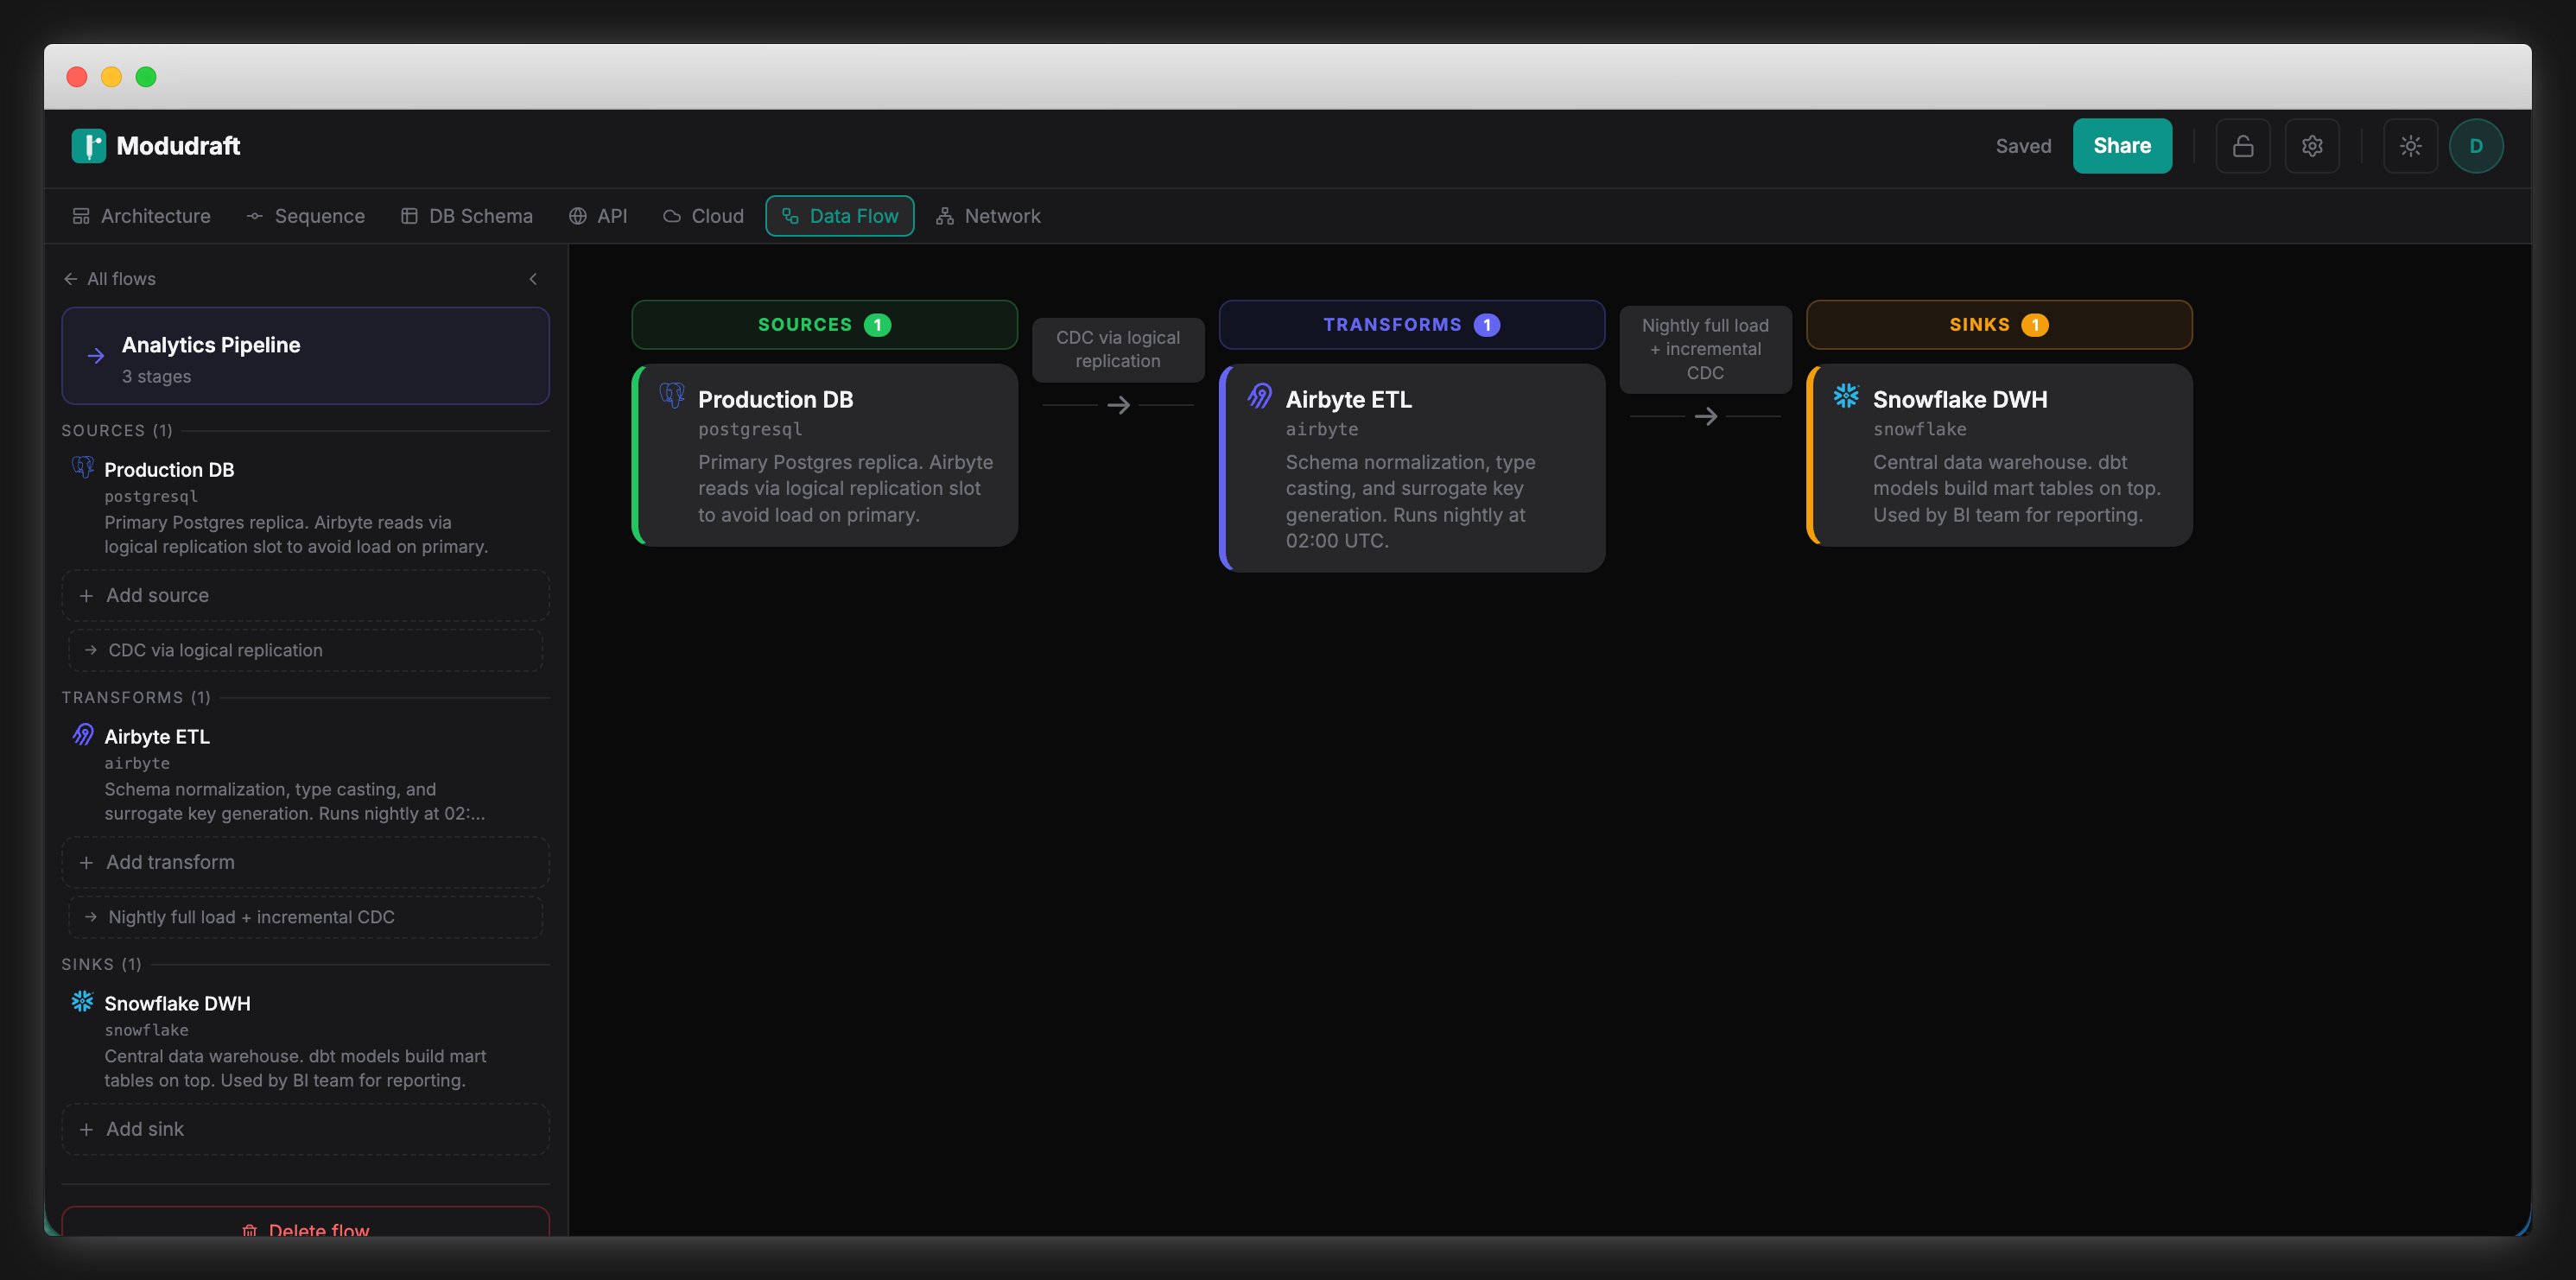Click the SINKS count badge
This screenshot has width=2576, height=1280.
pyautogui.click(x=2034, y=325)
